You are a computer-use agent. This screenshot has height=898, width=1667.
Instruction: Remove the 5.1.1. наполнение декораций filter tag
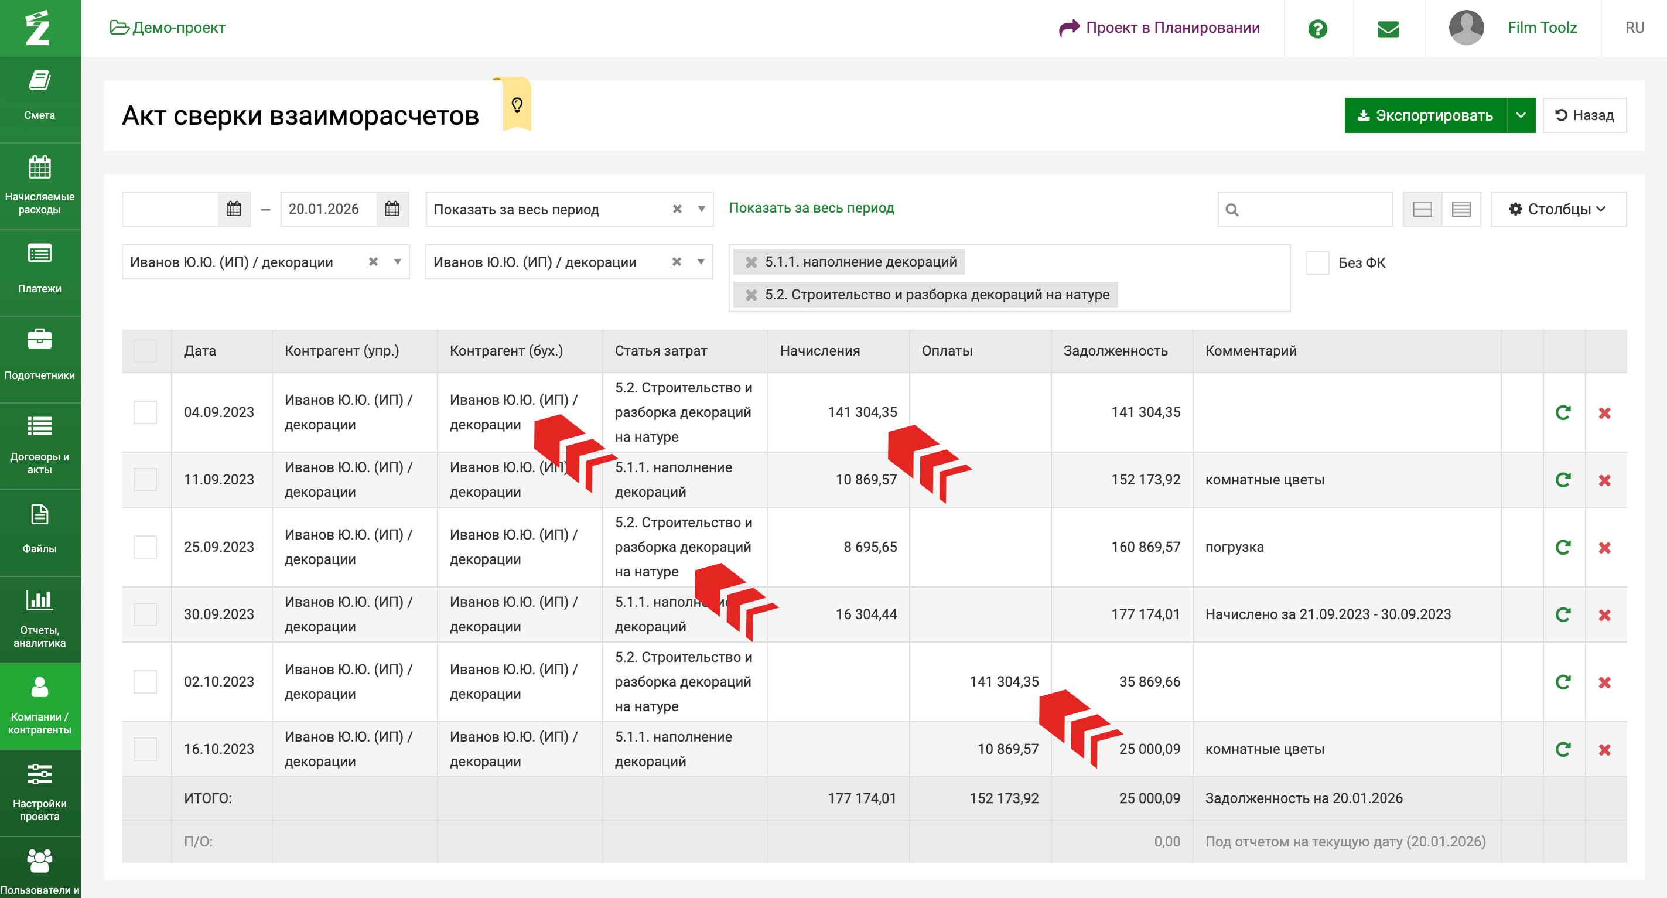(751, 262)
